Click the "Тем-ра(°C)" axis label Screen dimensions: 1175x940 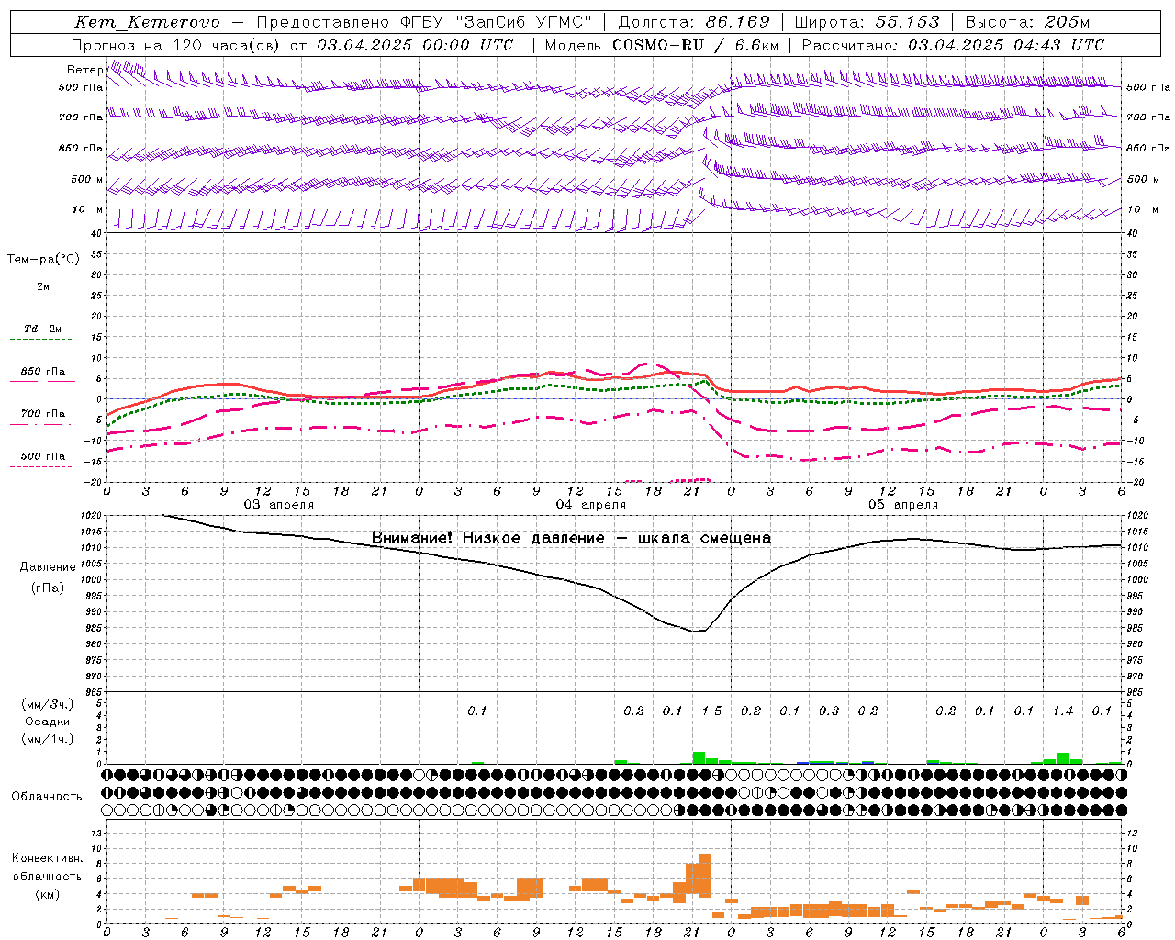click(43, 259)
